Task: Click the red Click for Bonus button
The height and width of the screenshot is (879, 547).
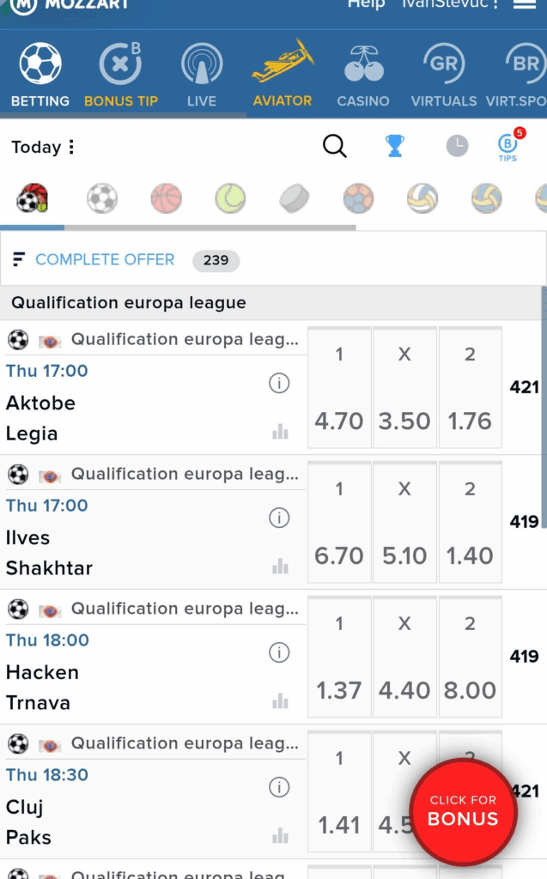Action: (x=464, y=810)
